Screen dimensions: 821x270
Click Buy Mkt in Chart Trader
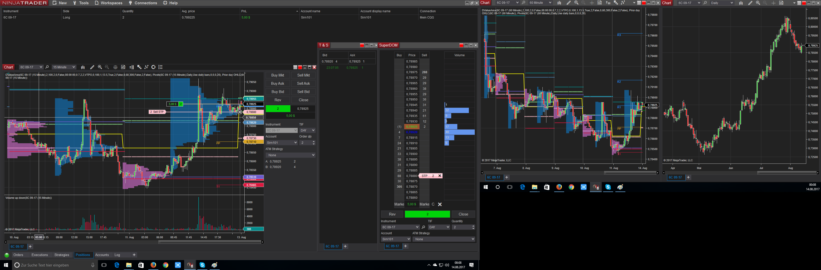click(x=278, y=75)
